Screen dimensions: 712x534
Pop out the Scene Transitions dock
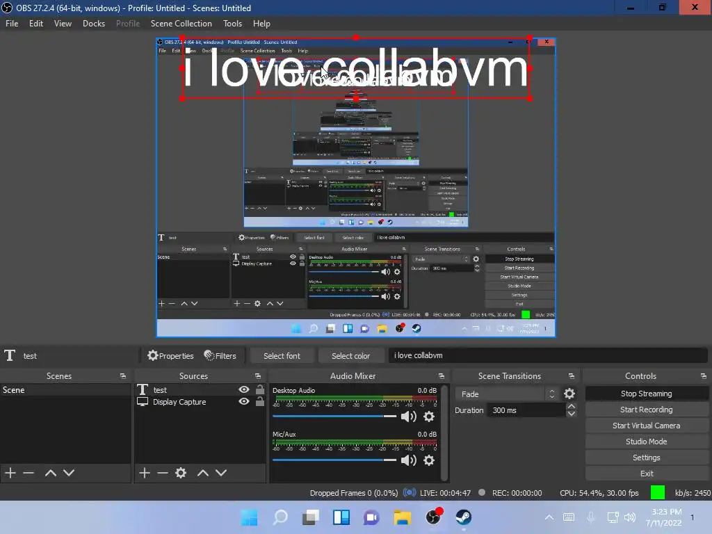point(572,376)
